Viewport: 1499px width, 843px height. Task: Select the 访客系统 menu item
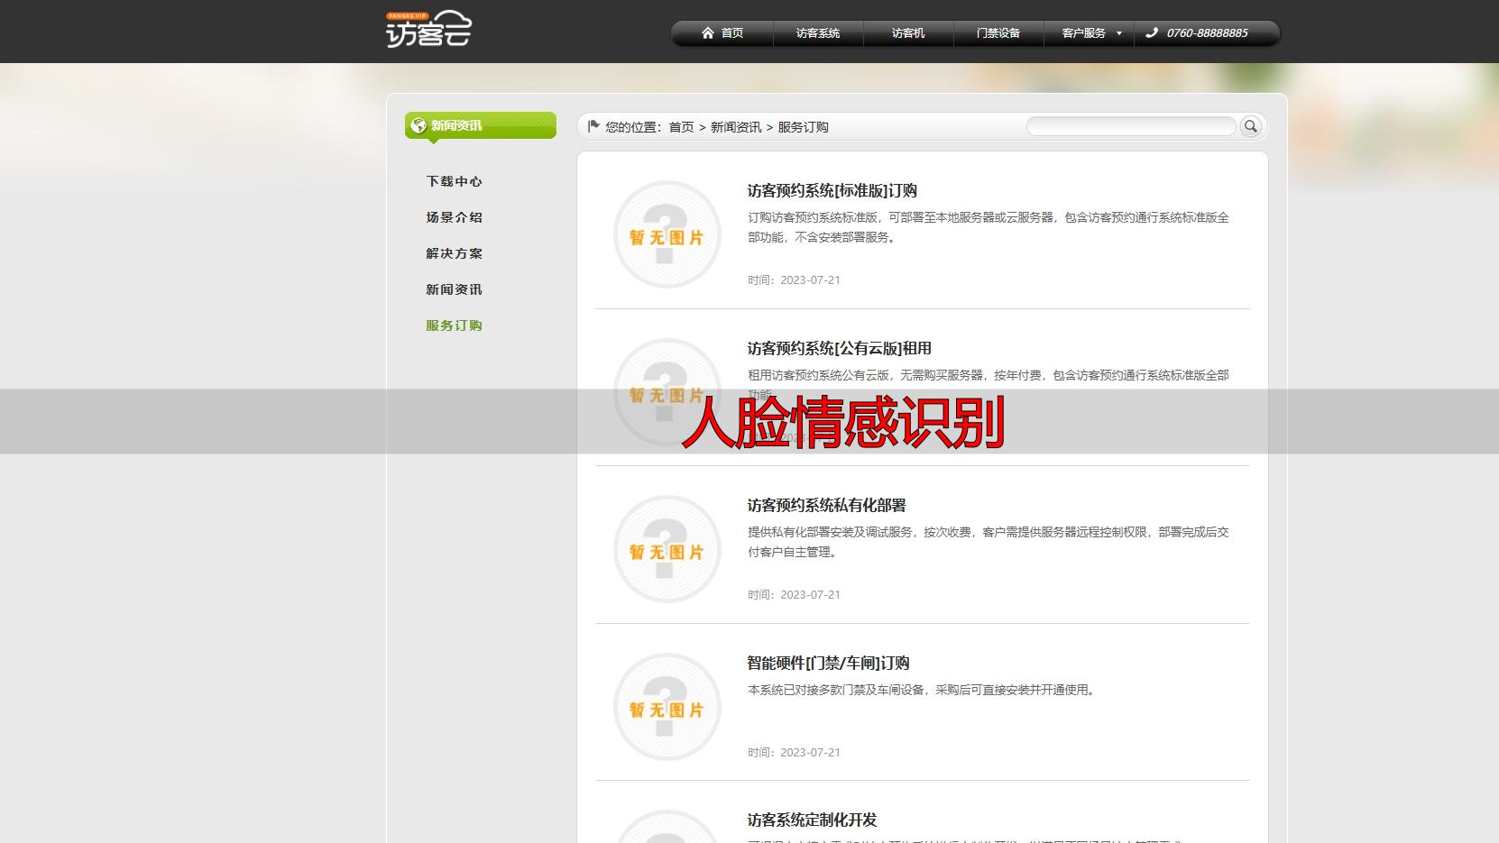coord(817,32)
